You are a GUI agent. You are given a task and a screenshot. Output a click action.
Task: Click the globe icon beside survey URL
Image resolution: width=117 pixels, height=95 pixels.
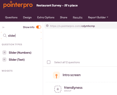(x=47, y=26)
